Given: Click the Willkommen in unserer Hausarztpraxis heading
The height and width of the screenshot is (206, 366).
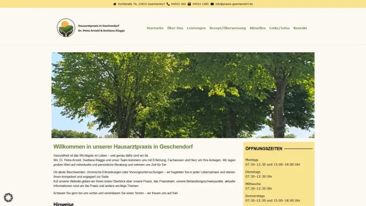Looking at the screenshot, I should pyautogui.click(x=123, y=146).
